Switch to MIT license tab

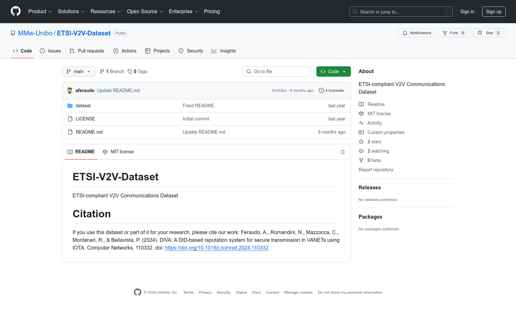tap(118, 152)
